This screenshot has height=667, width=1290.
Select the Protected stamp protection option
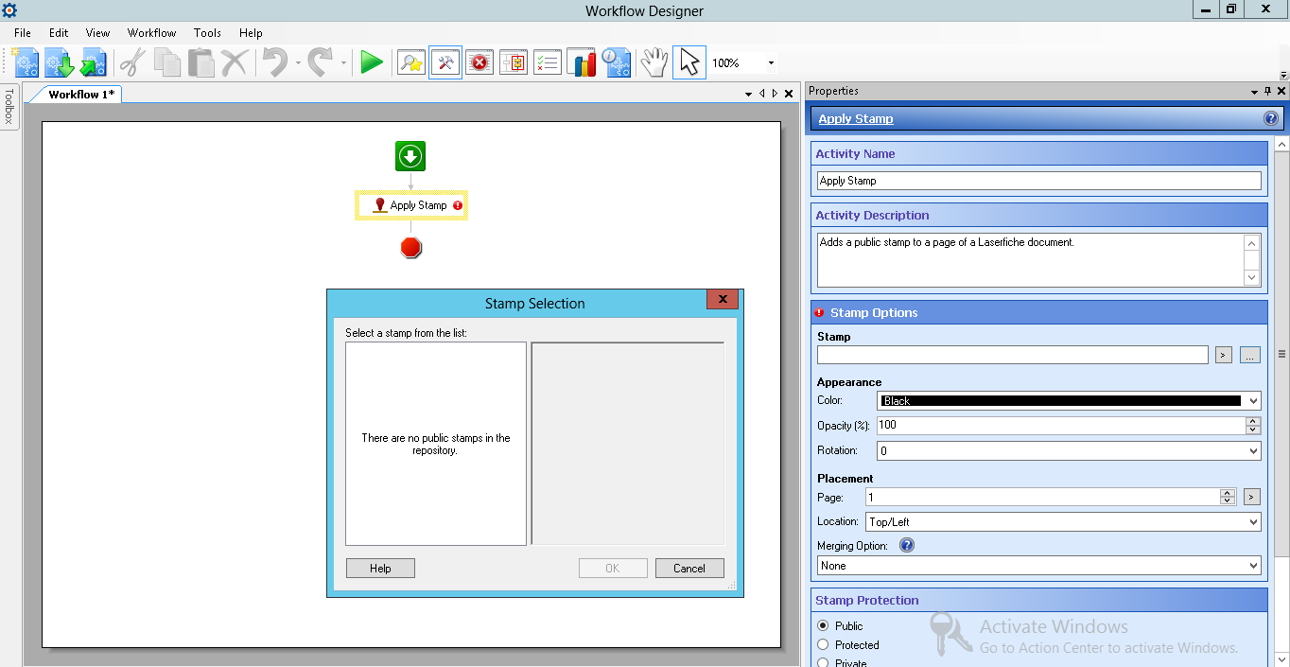823,645
